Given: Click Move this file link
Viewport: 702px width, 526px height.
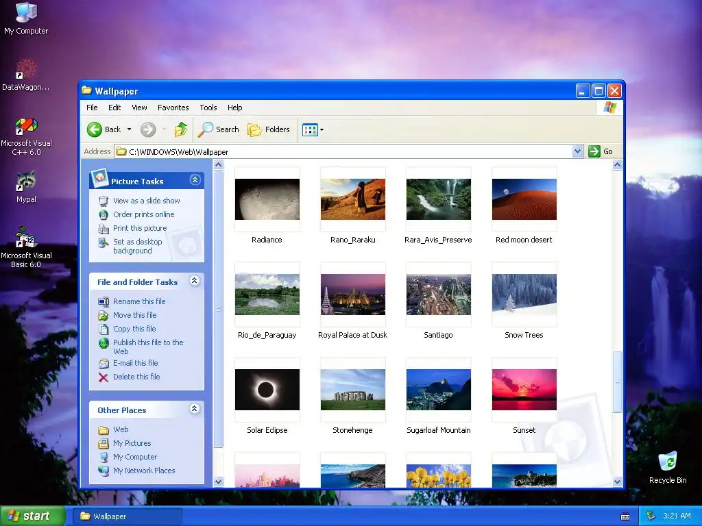Looking at the screenshot, I should [135, 315].
